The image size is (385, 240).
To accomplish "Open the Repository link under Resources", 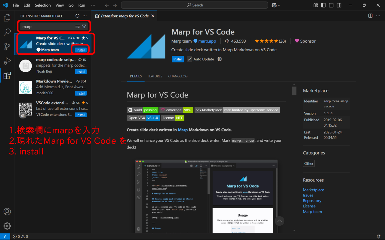I will coord(312,200).
